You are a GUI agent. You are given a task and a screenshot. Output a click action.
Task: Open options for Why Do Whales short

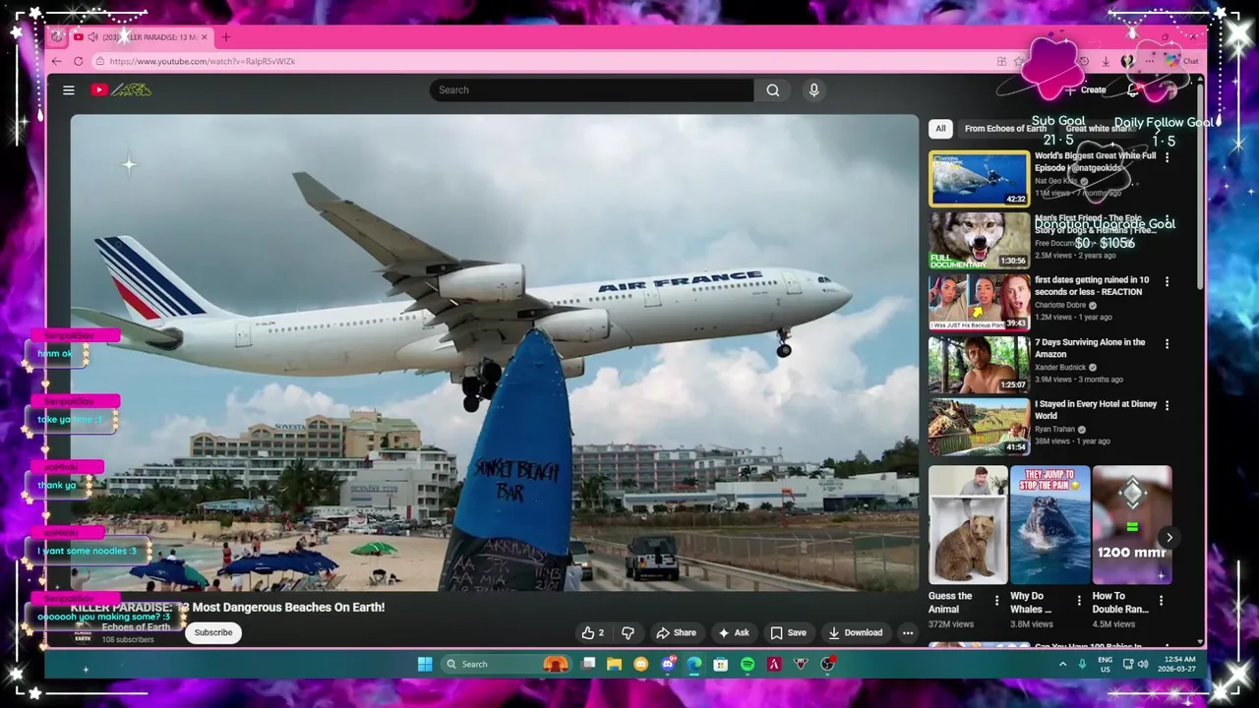[1079, 599]
